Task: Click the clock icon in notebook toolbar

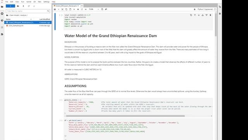Action: click(x=102, y=9)
